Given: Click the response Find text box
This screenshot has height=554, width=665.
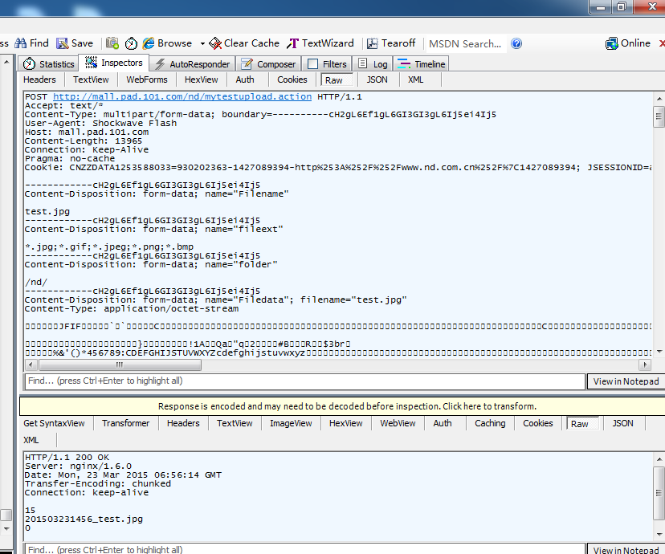Looking at the screenshot, I should coord(305,549).
